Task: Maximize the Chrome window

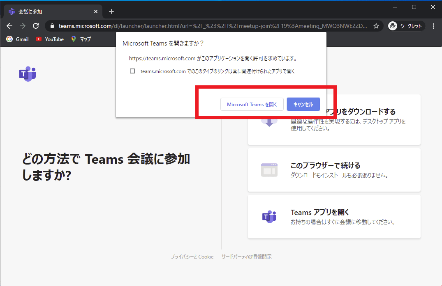Action: [x=414, y=7]
